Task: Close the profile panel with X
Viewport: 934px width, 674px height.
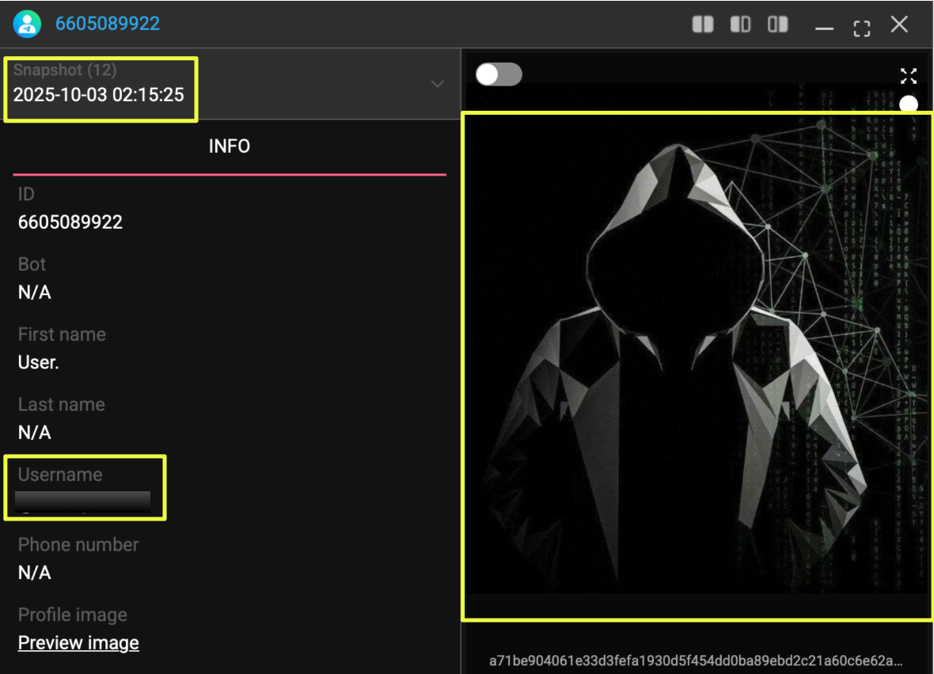Action: [x=899, y=25]
